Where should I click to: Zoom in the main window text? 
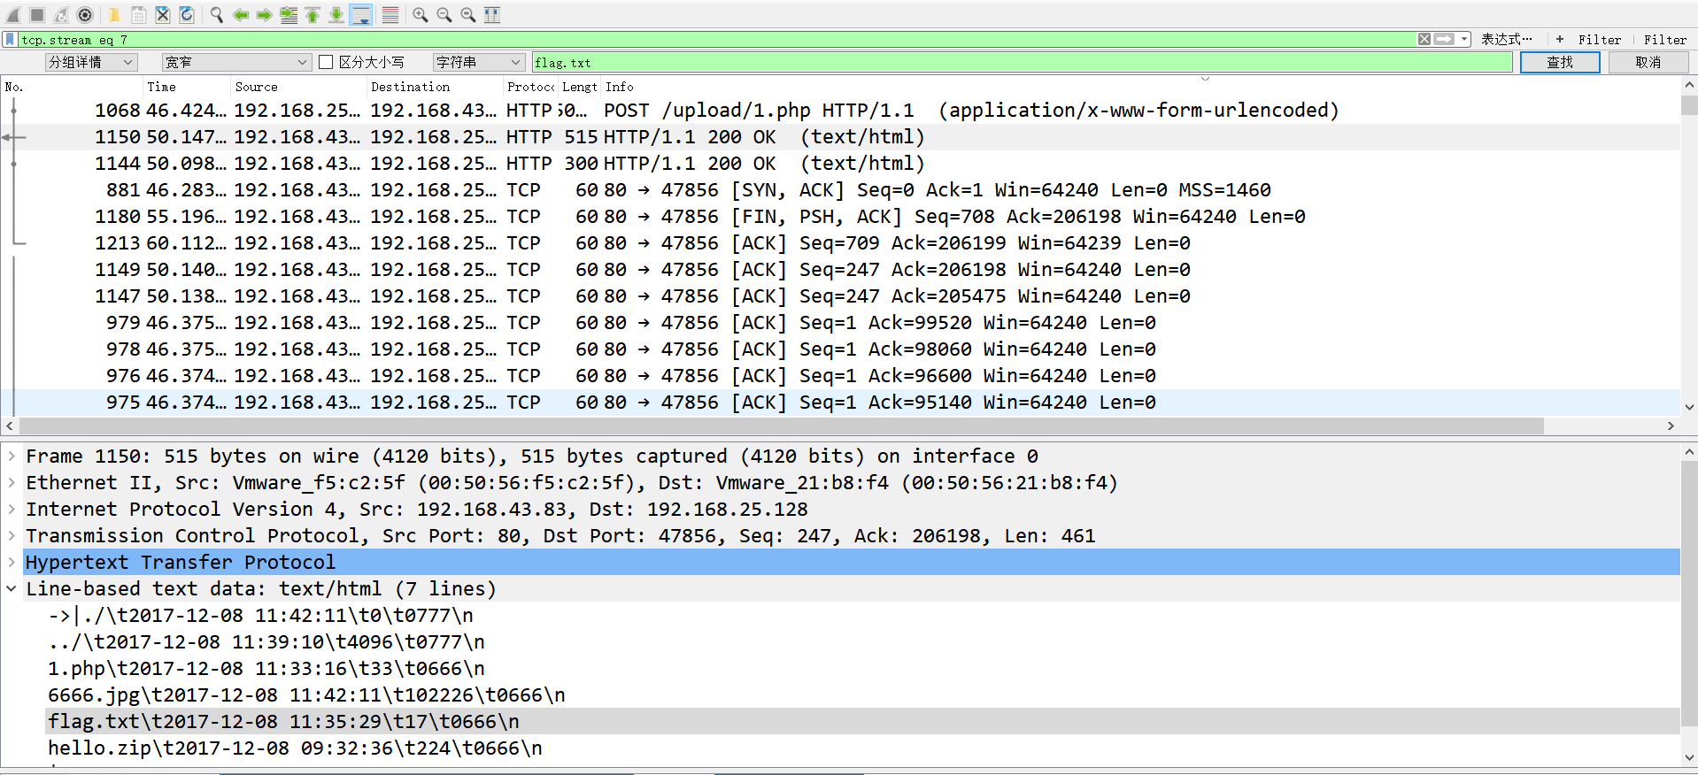tap(421, 15)
